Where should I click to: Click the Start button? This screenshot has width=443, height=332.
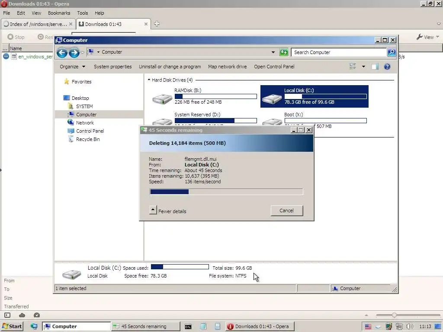[x=12, y=326]
